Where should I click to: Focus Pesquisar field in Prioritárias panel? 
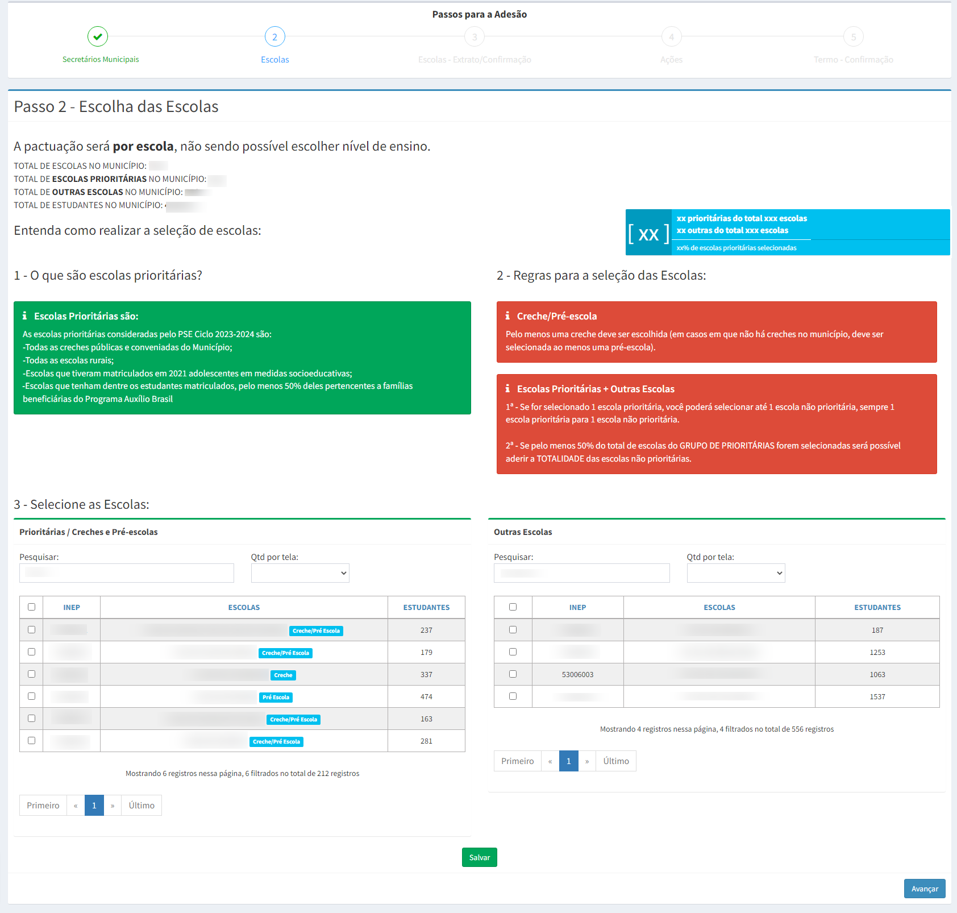127,573
